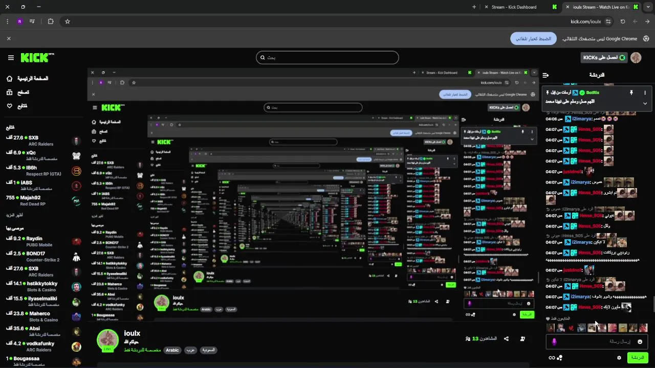Screen dimensions: 655x368
Task: Open pinned message three-dot options
Action: pos(645,93)
